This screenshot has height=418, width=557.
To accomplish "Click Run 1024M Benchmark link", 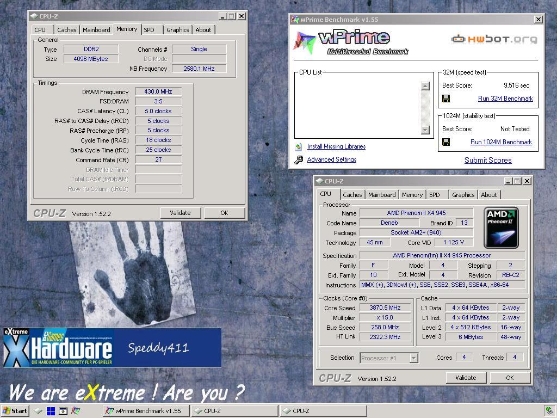I will [501, 142].
